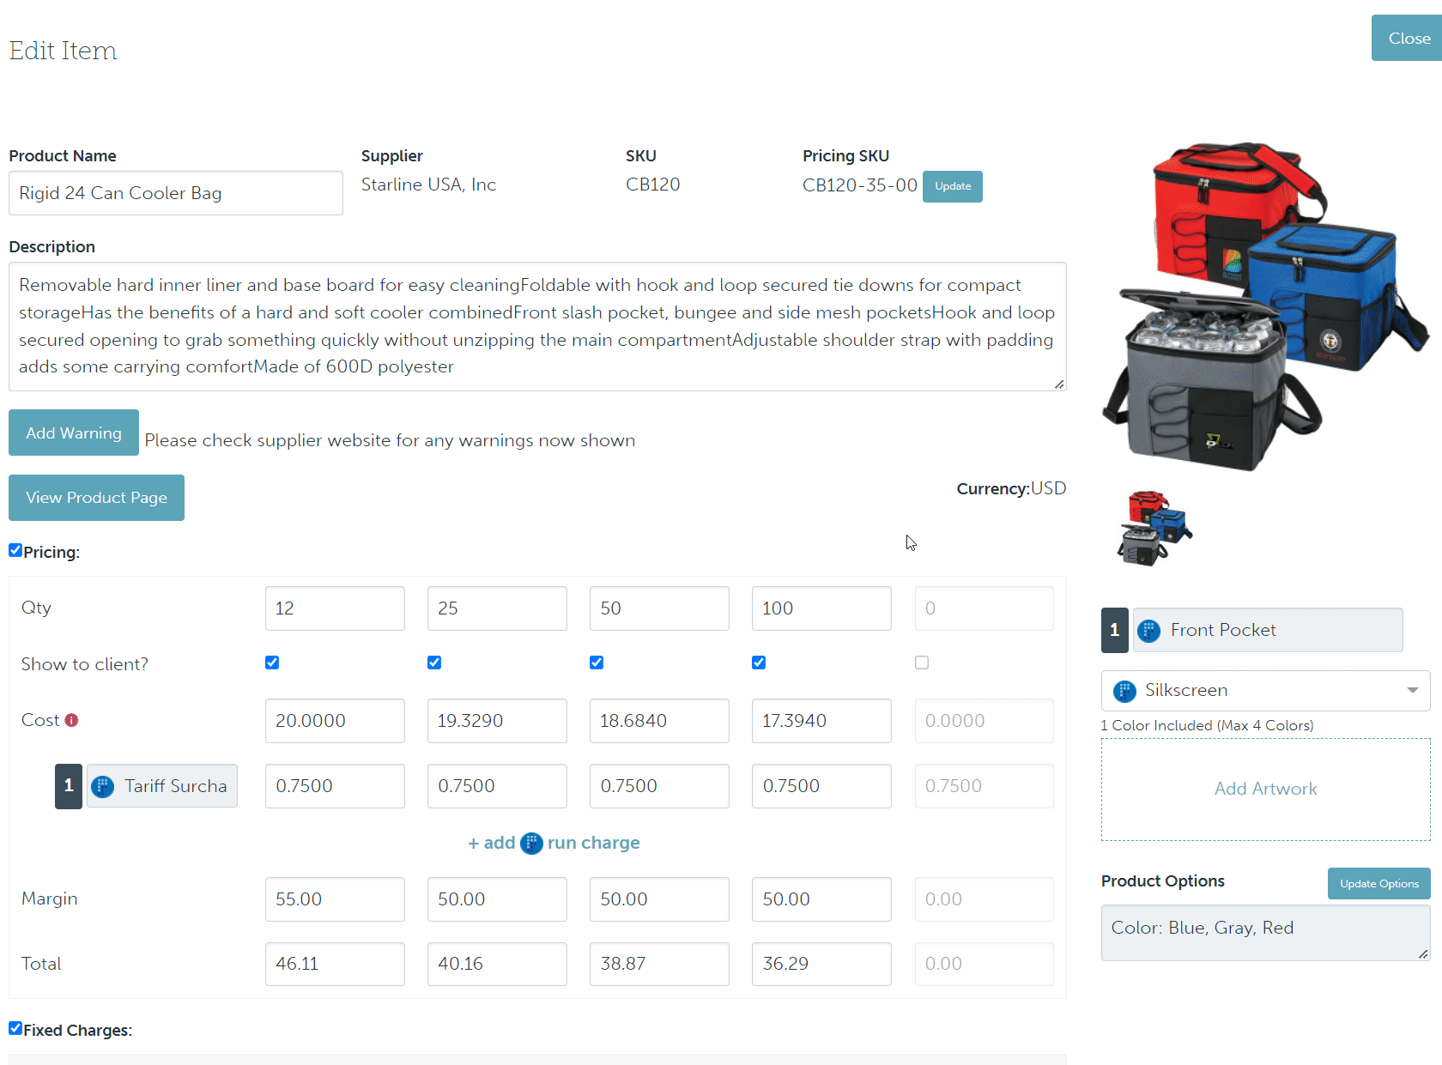Click the Product Name input field
The width and height of the screenshot is (1442, 1065).
click(176, 194)
